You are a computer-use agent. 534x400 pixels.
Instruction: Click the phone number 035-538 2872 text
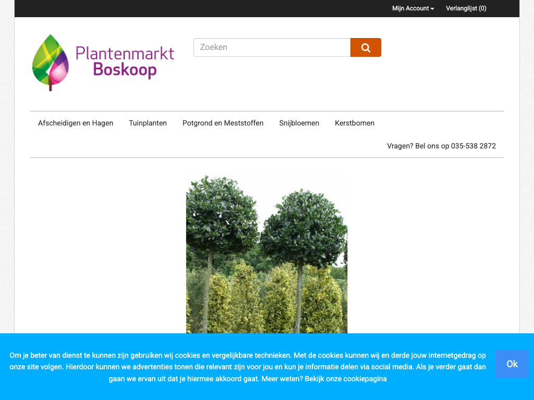[474, 146]
